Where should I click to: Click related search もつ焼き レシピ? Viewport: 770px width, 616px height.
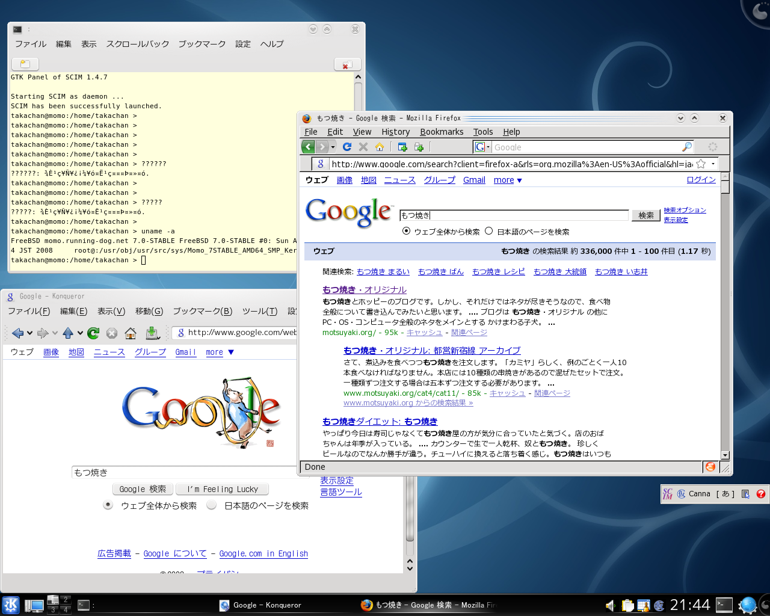[x=498, y=272]
